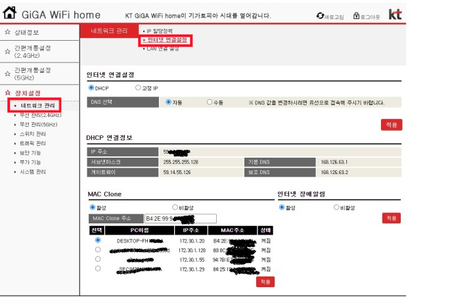Open 무선 관리(5GHz) sidebar item

pos(38,124)
